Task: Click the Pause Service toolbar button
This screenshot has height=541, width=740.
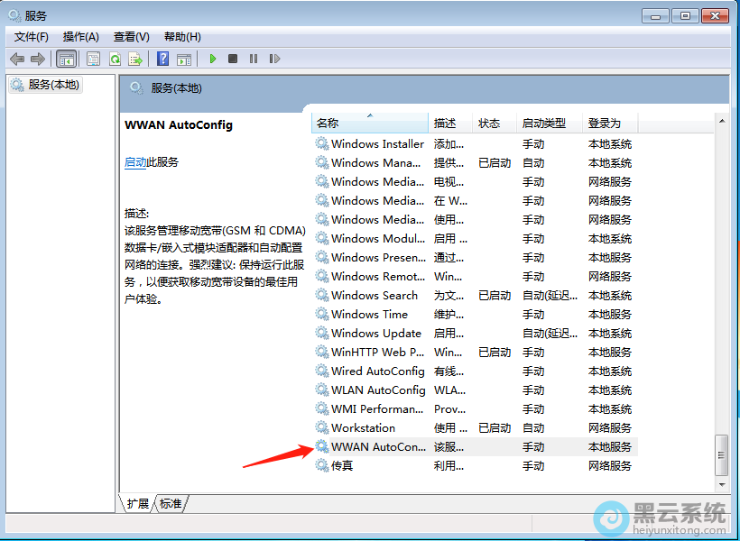Action: pos(254,59)
